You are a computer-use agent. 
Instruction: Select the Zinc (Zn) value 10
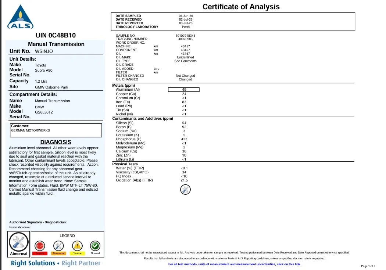click(x=184, y=155)
